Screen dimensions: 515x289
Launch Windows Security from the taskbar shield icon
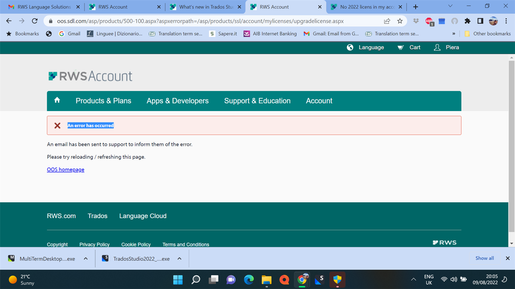coord(337,280)
